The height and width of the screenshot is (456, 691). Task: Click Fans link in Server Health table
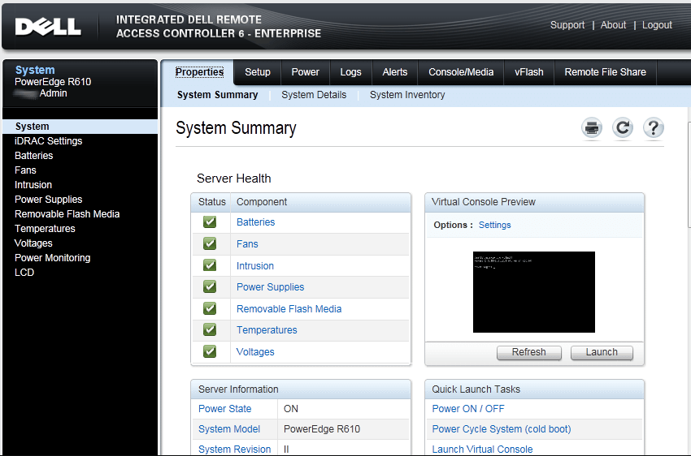(247, 244)
